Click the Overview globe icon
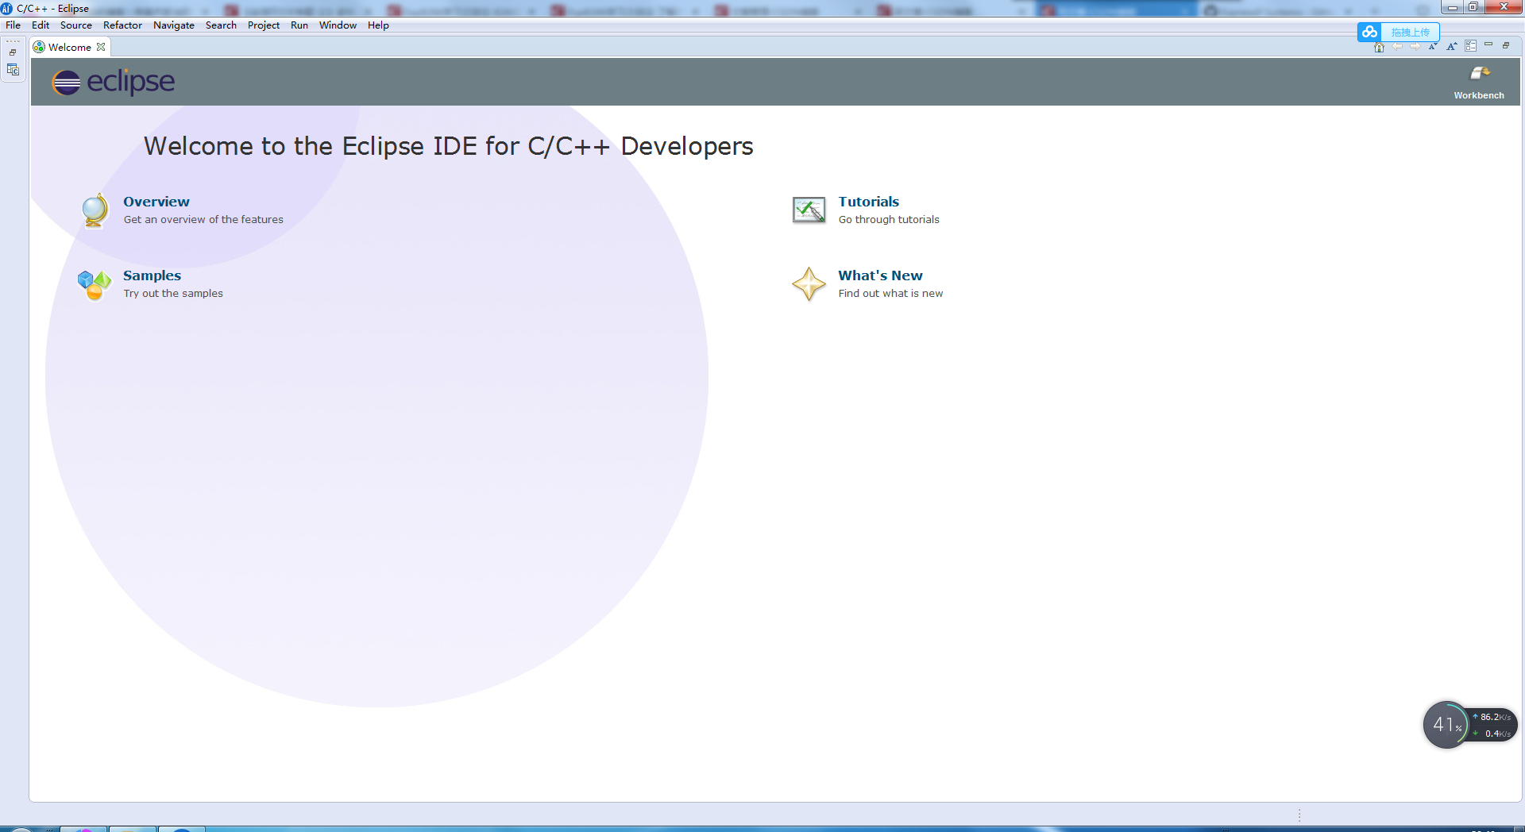Viewport: 1525px width, 832px height. coord(95,210)
